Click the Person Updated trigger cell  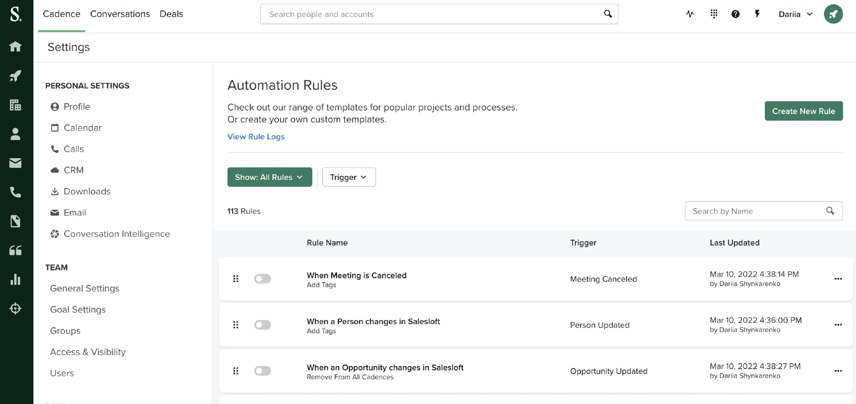pyautogui.click(x=600, y=325)
